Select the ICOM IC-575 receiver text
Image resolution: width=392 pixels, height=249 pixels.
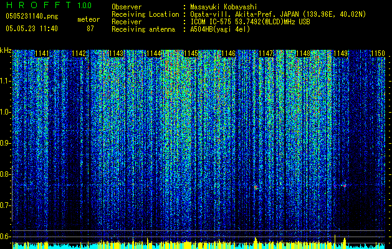pos(250,22)
